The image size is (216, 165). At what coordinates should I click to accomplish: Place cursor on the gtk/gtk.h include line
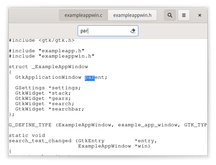point(41,40)
